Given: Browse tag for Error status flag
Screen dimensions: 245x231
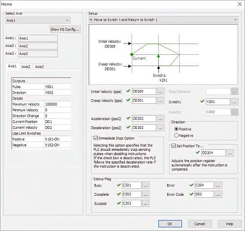Looking at the screenshot, I should coord(219,185).
